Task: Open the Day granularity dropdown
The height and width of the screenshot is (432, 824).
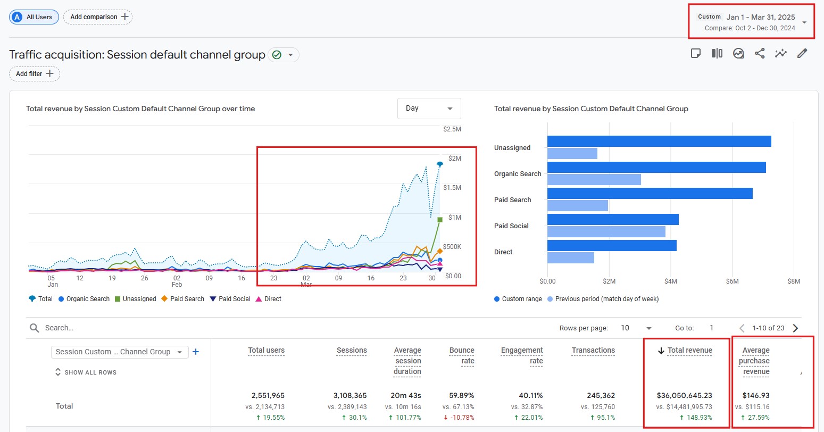Action: [429, 109]
